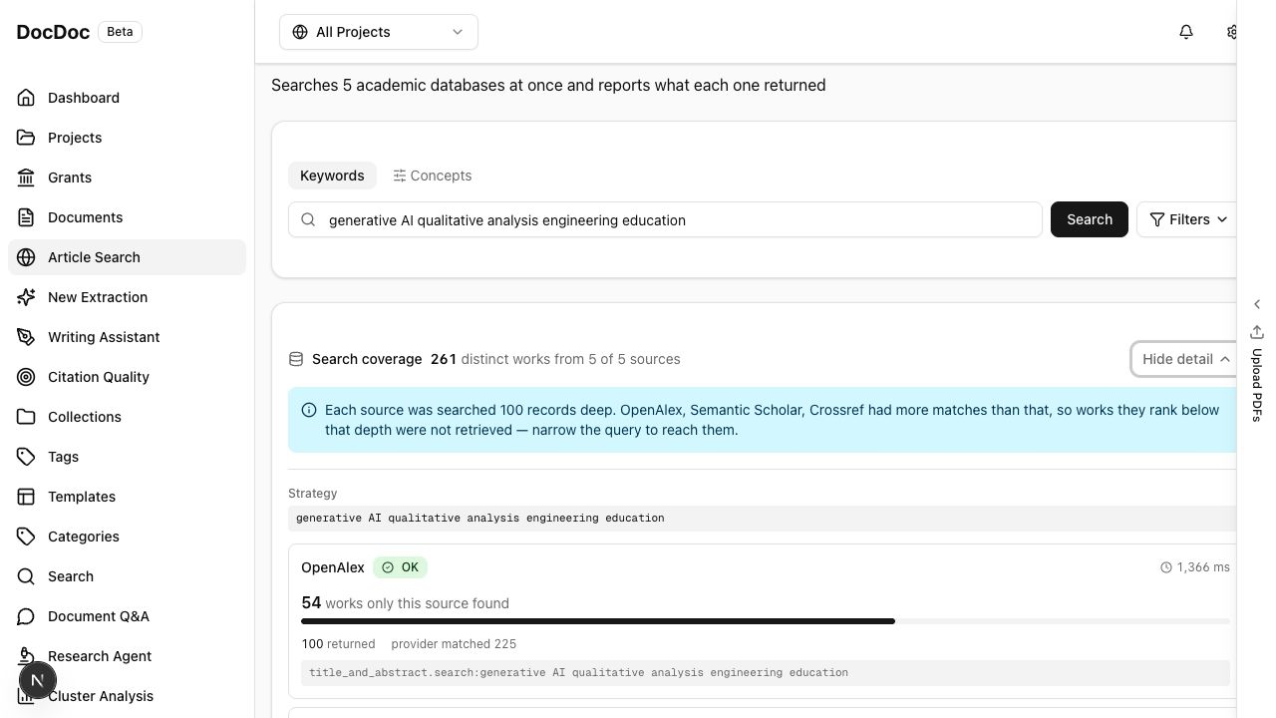Focus the search query input field
Screen dimensions: 1276x718
coord(665,219)
